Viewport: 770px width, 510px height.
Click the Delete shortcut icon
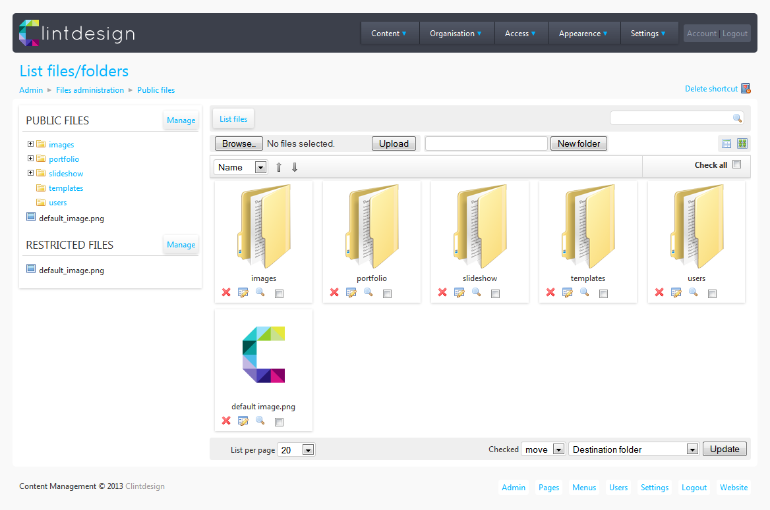coord(746,88)
